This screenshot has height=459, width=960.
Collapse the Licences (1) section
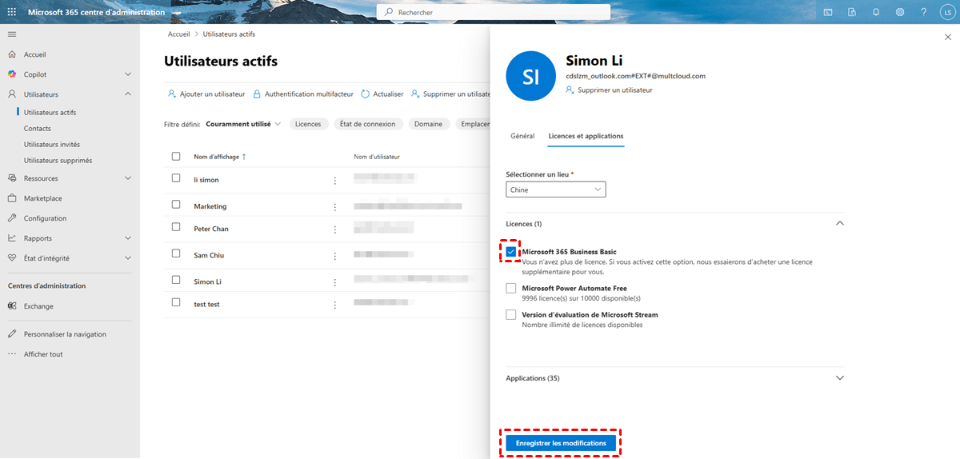(x=839, y=223)
